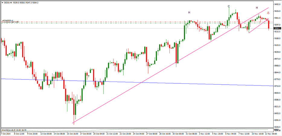Select the 'C' text label above the peak
Viewport: 282px width, 136px height.
click(229, 6)
